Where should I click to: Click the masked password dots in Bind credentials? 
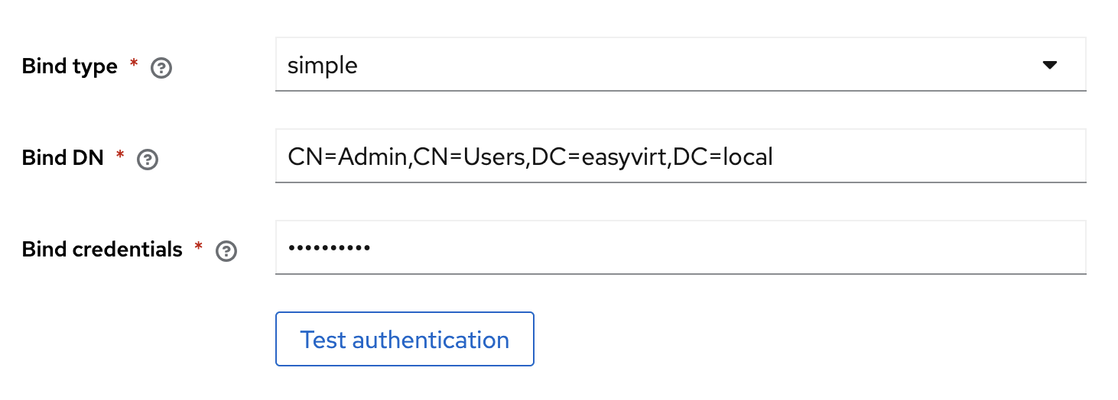pyautogui.click(x=329, y=249)
